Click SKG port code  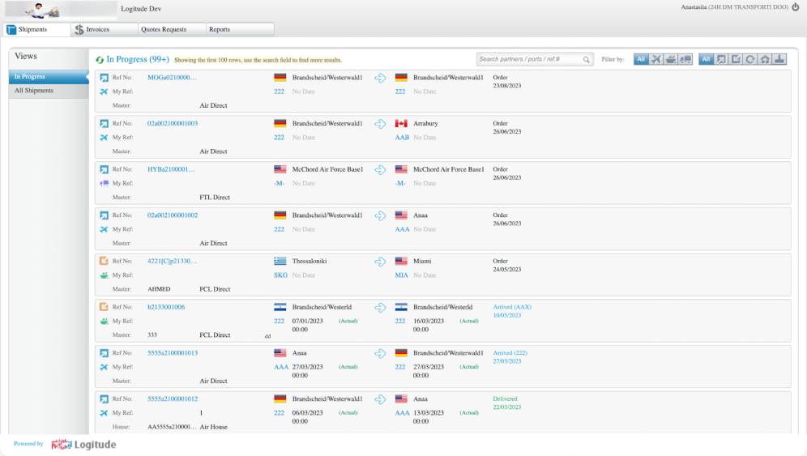pyautogui.click(x=280, y=275)
